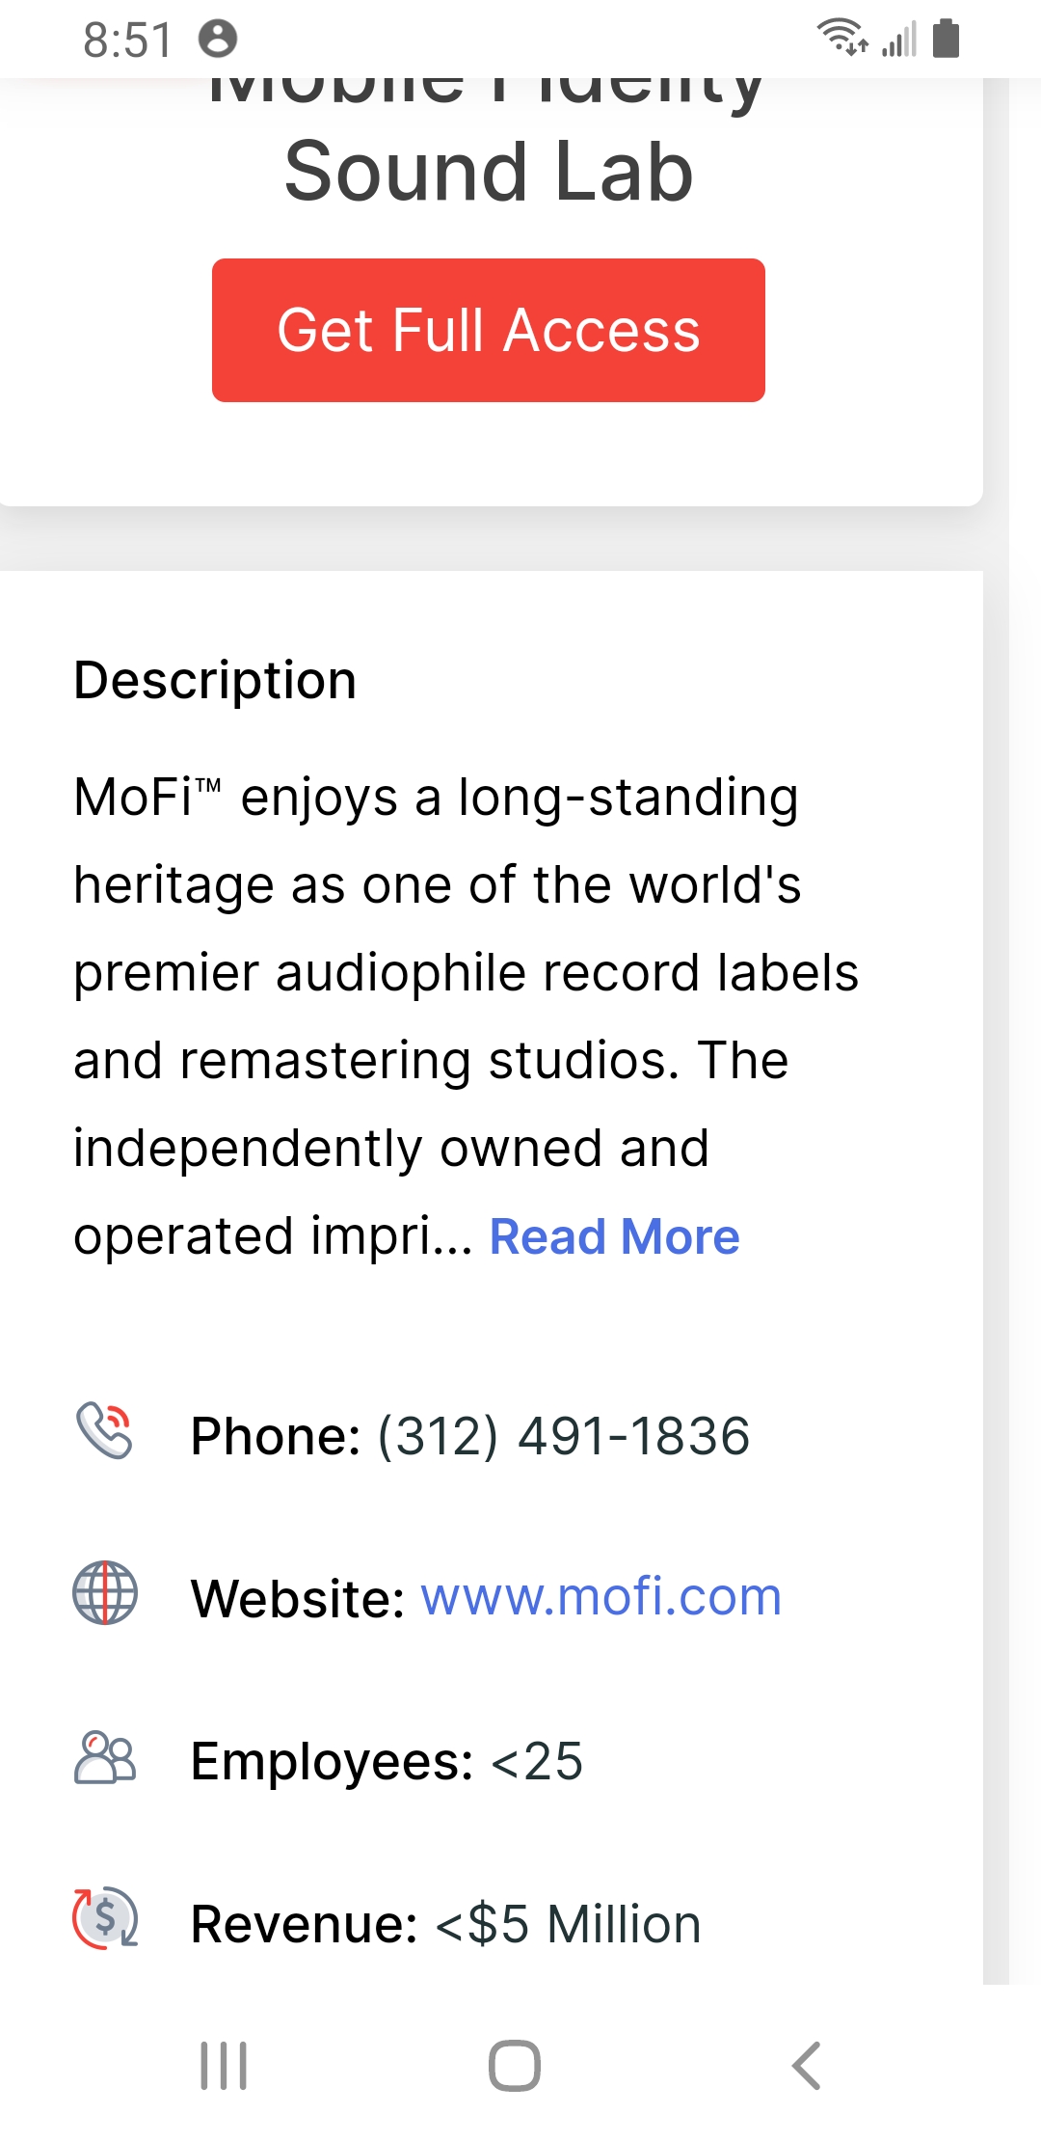Tap the Sound Lab company title
Image resolution: width=1041 pixels, height=2141 pixels.
tap(489, 171)
